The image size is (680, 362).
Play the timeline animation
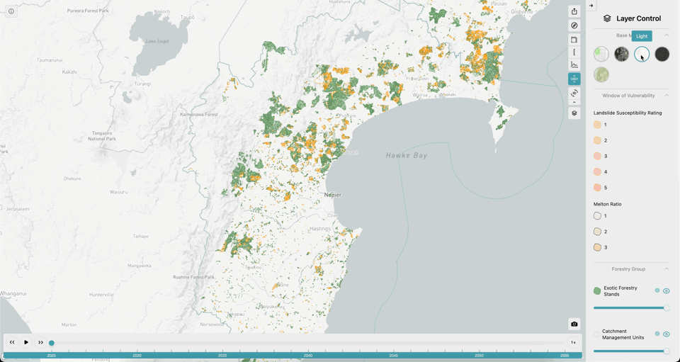tap(26, 342)
